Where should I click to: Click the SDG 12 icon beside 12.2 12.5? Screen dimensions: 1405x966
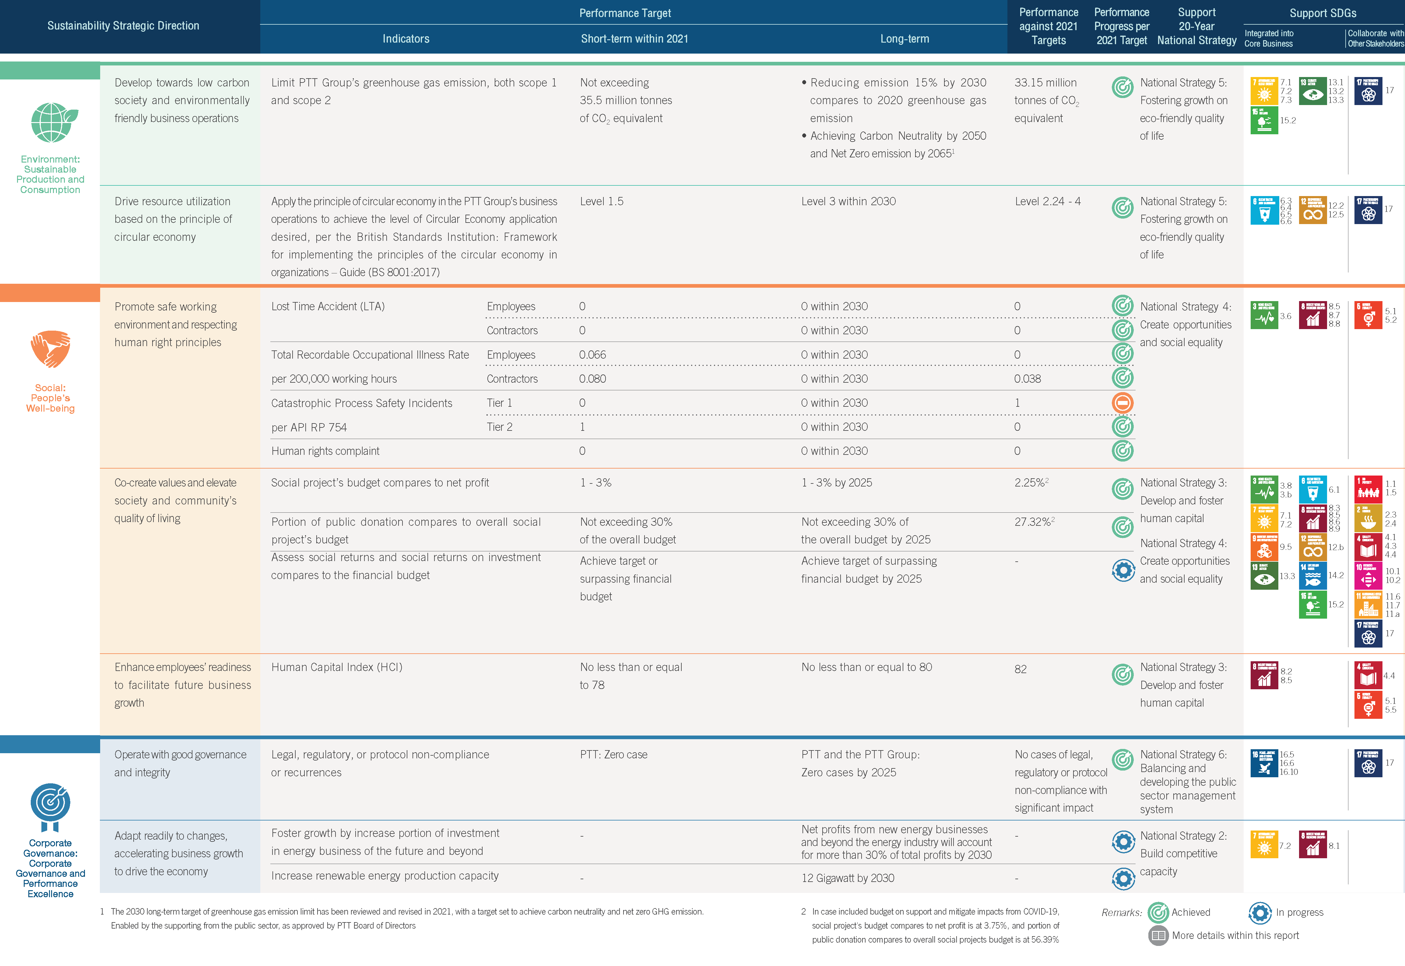pyautogui.click(x=1312, y=211)
